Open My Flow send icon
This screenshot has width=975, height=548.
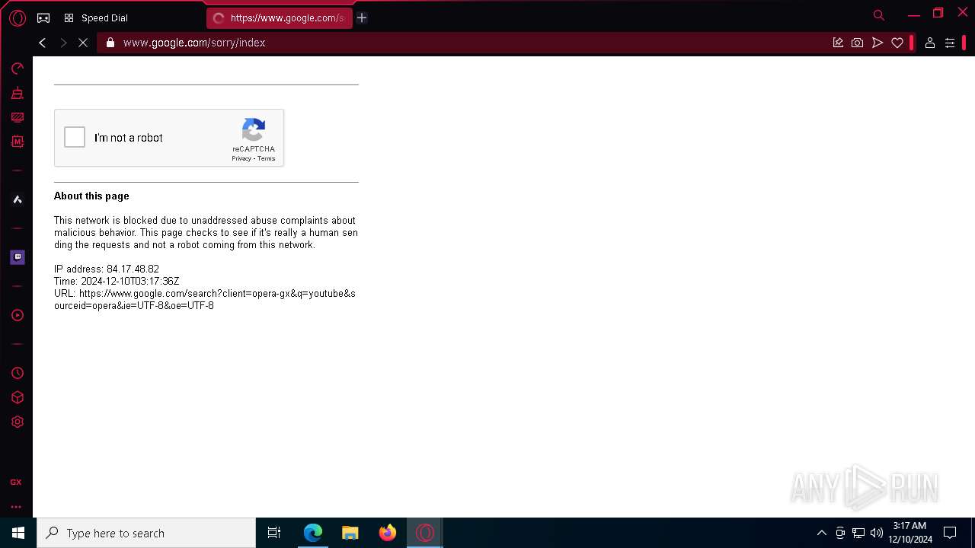point(877,43)
